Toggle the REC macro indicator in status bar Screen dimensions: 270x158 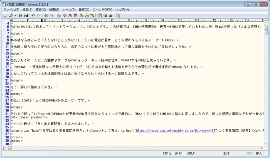[x=250, y=153]
